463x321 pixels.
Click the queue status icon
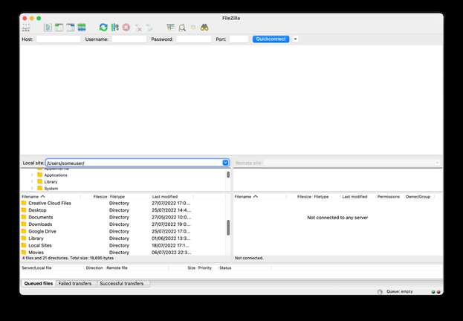tap(380, 292)
